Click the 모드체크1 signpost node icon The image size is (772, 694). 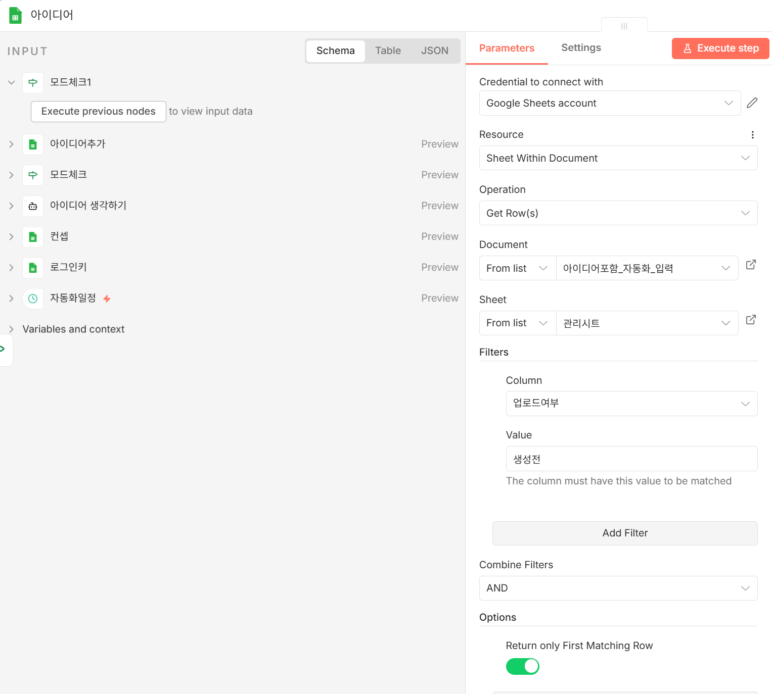tap(33, 83)
